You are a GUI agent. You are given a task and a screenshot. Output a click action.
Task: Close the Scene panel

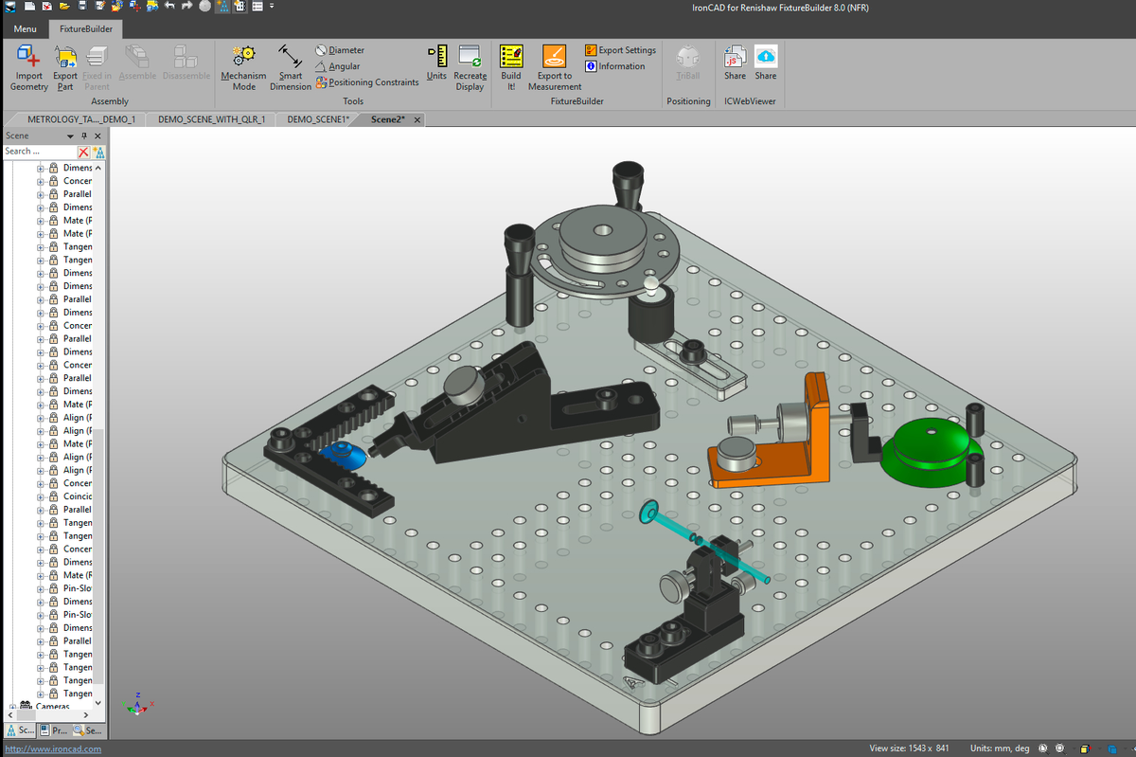click(98, 136)
